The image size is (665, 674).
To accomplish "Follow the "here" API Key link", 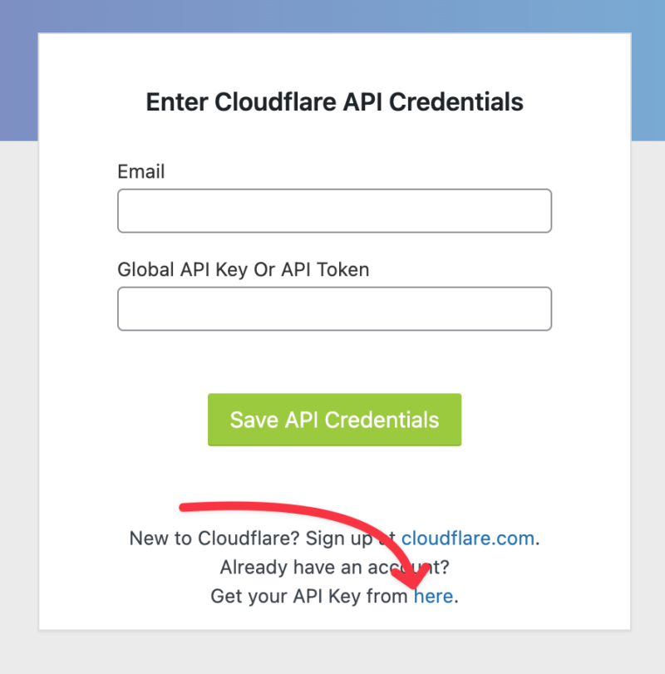I will (433, 596).
